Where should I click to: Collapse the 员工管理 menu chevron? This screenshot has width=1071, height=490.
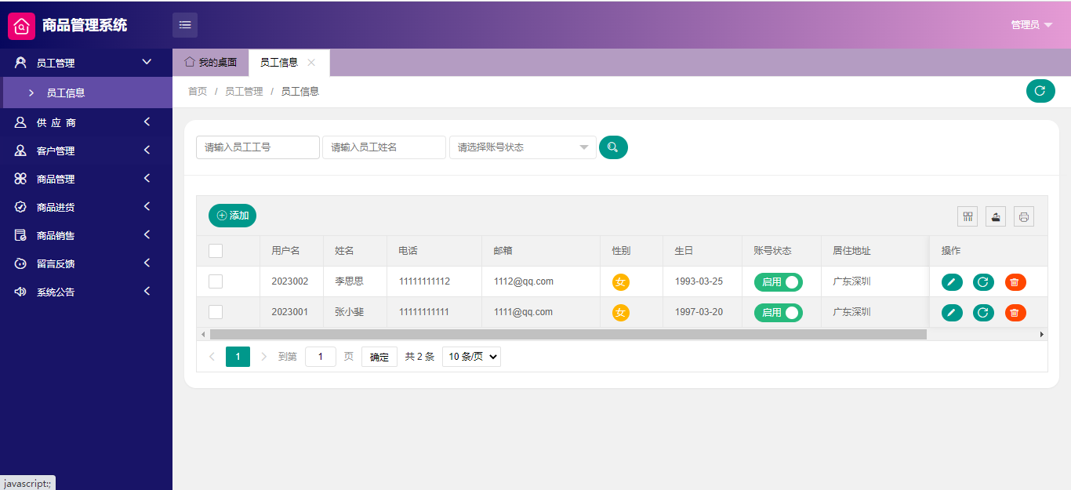[147, 62]
